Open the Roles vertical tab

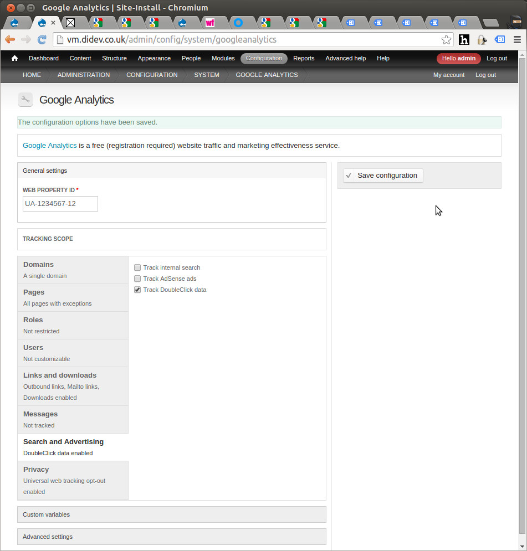73,326
